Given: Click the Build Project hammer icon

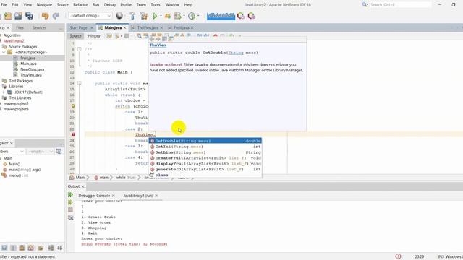Looking at the screenshot, I should click(x=132, y=16).
